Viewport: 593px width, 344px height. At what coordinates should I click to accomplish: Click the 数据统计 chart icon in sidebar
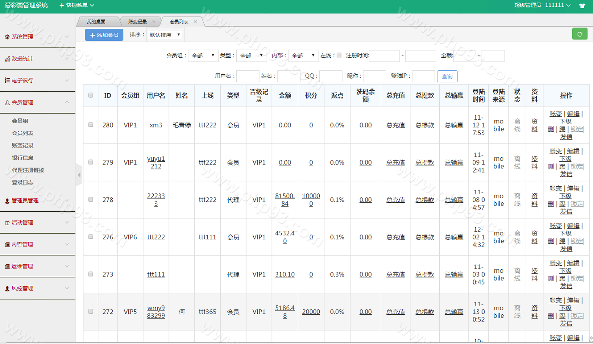[x=7, y=59]
